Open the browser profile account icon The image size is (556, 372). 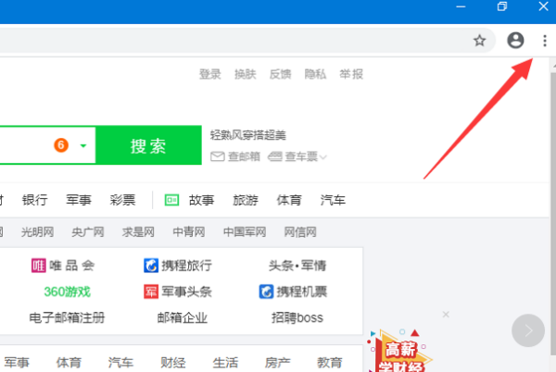[515, 40]
